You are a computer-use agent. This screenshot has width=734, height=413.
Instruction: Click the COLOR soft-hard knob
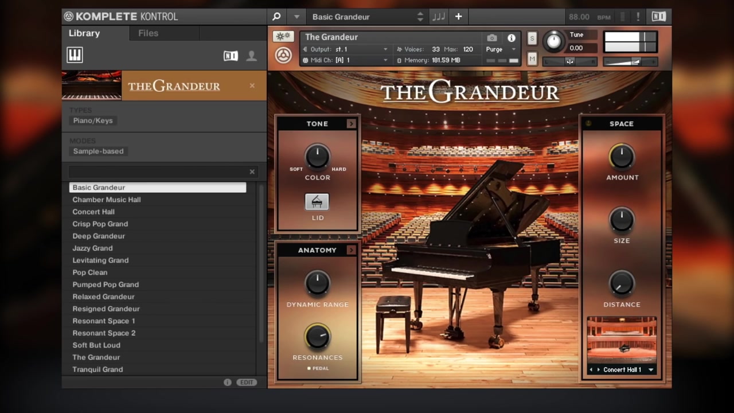coord(317,156)
